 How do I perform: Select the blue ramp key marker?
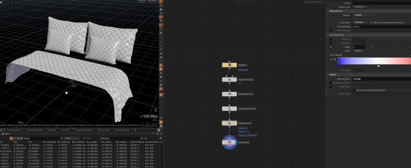coord(338,66)
